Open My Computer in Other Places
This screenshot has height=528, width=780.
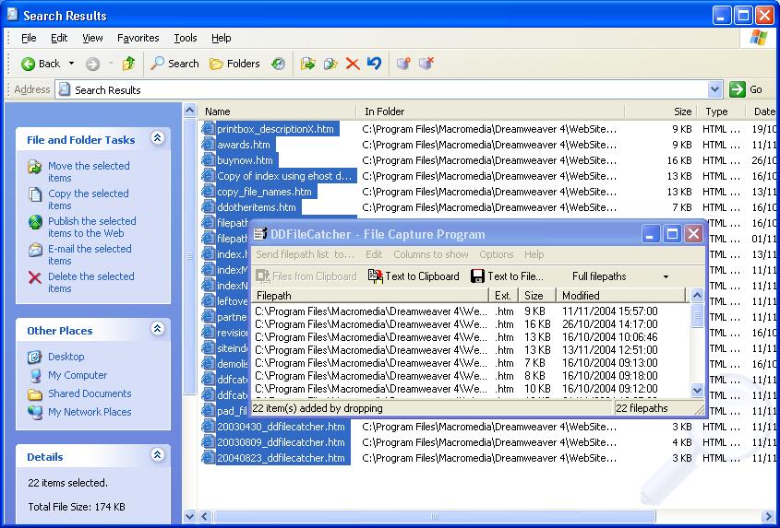78,375
